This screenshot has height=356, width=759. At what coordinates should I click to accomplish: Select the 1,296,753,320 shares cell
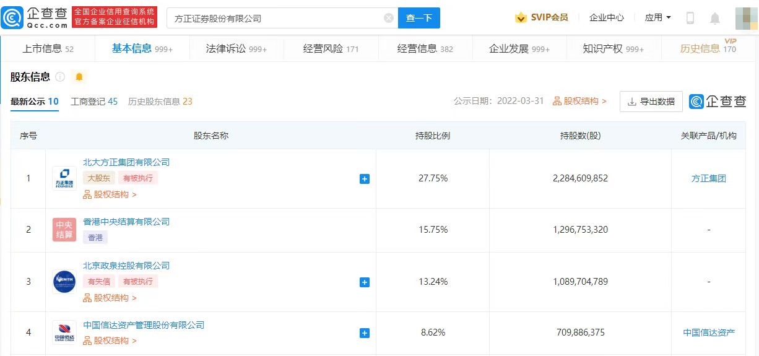(x=580, y=230)
